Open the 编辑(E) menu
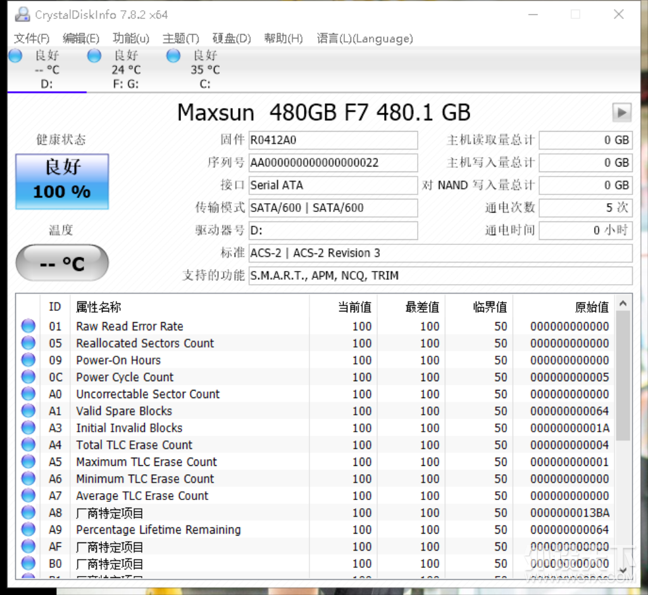 (80, 39)
